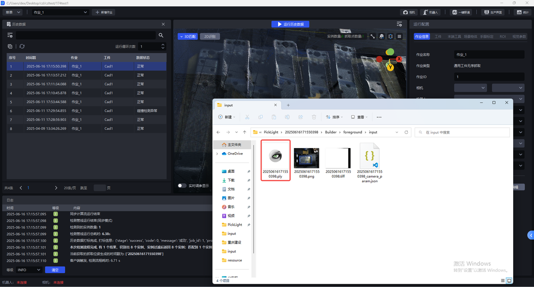Click the 3D cube view icon in viewport

coord(382,37)
